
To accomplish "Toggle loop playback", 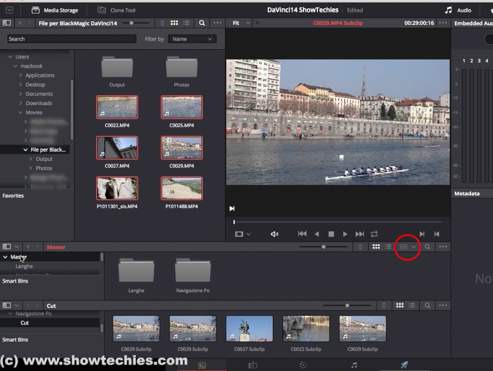I will pyautogui.click(x=374, y=234).
